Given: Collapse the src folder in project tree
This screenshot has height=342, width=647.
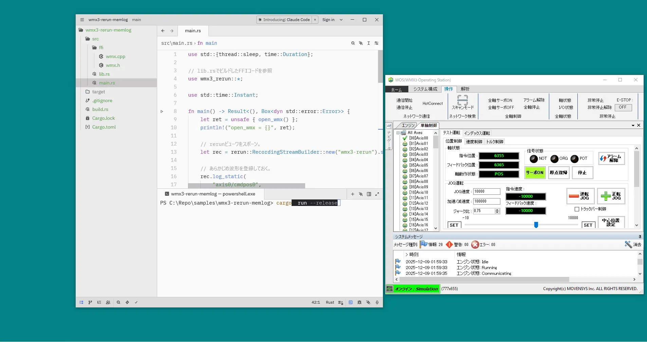Looking at the screenshot, I should coord(95,39).
